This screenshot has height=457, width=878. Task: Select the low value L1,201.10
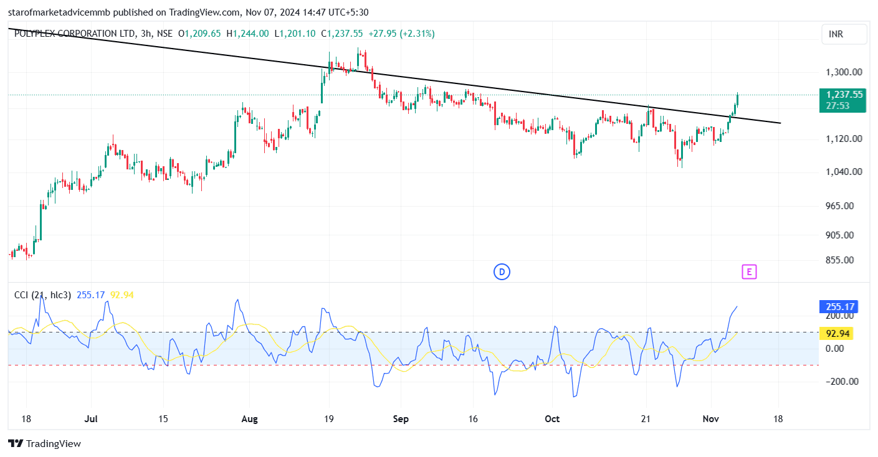coord(293,34)
